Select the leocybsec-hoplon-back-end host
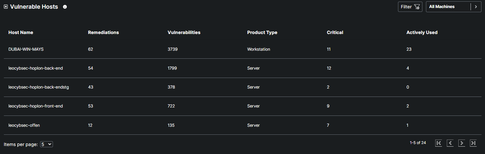Image resolution: width=485 pixels, height=154 pixels. [36, 68]
